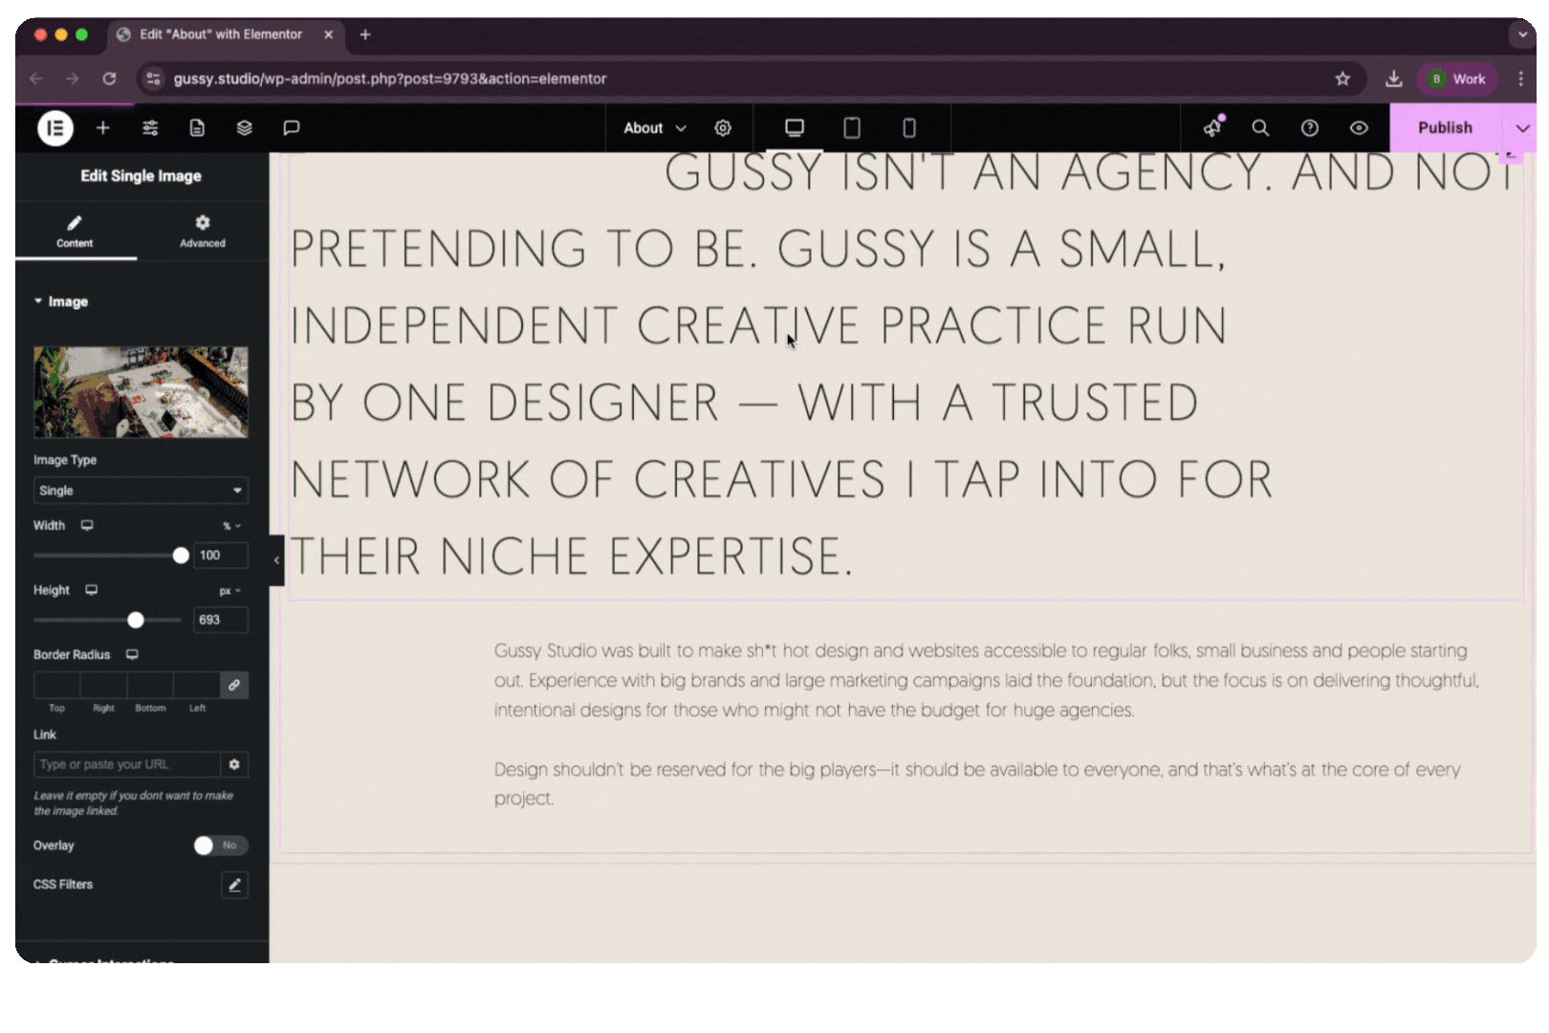Open Publish options arrow
The image size is (1549, 1033).
coord(1521,128)
